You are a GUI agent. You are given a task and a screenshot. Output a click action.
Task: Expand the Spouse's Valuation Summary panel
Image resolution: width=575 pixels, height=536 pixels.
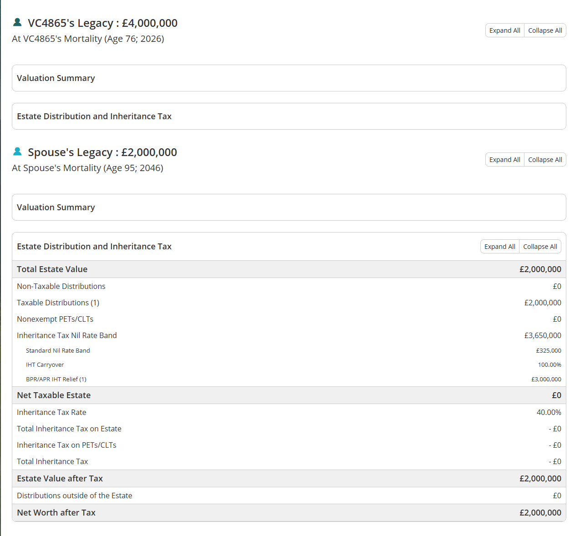(x=56, y=207)
